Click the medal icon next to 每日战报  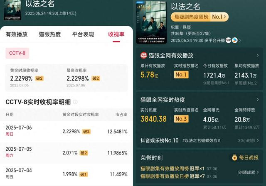tap(234, 158)
